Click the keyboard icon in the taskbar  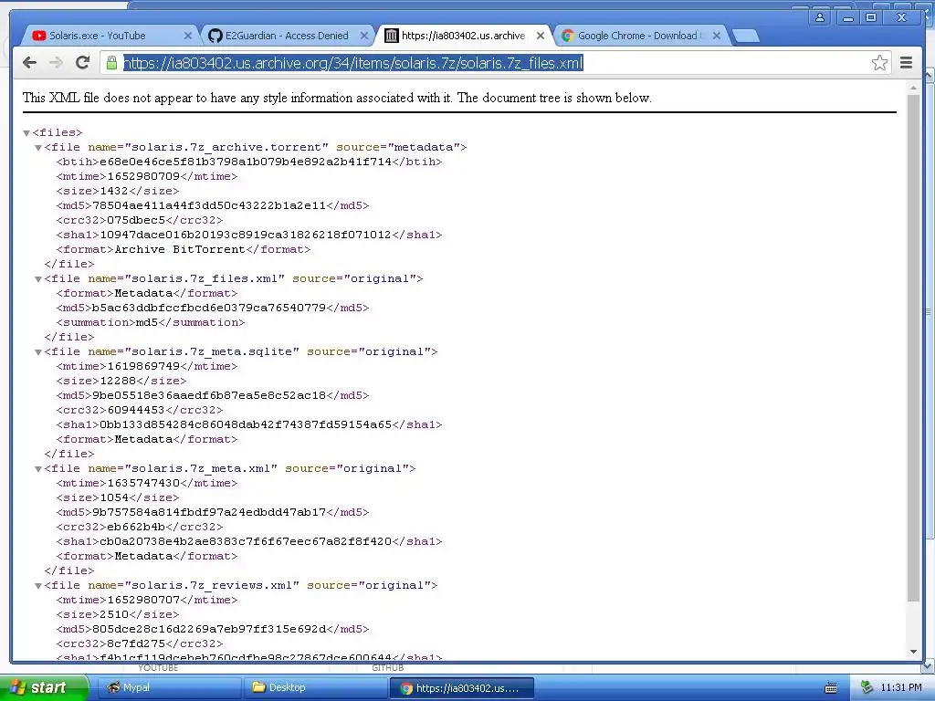(830, 688)
